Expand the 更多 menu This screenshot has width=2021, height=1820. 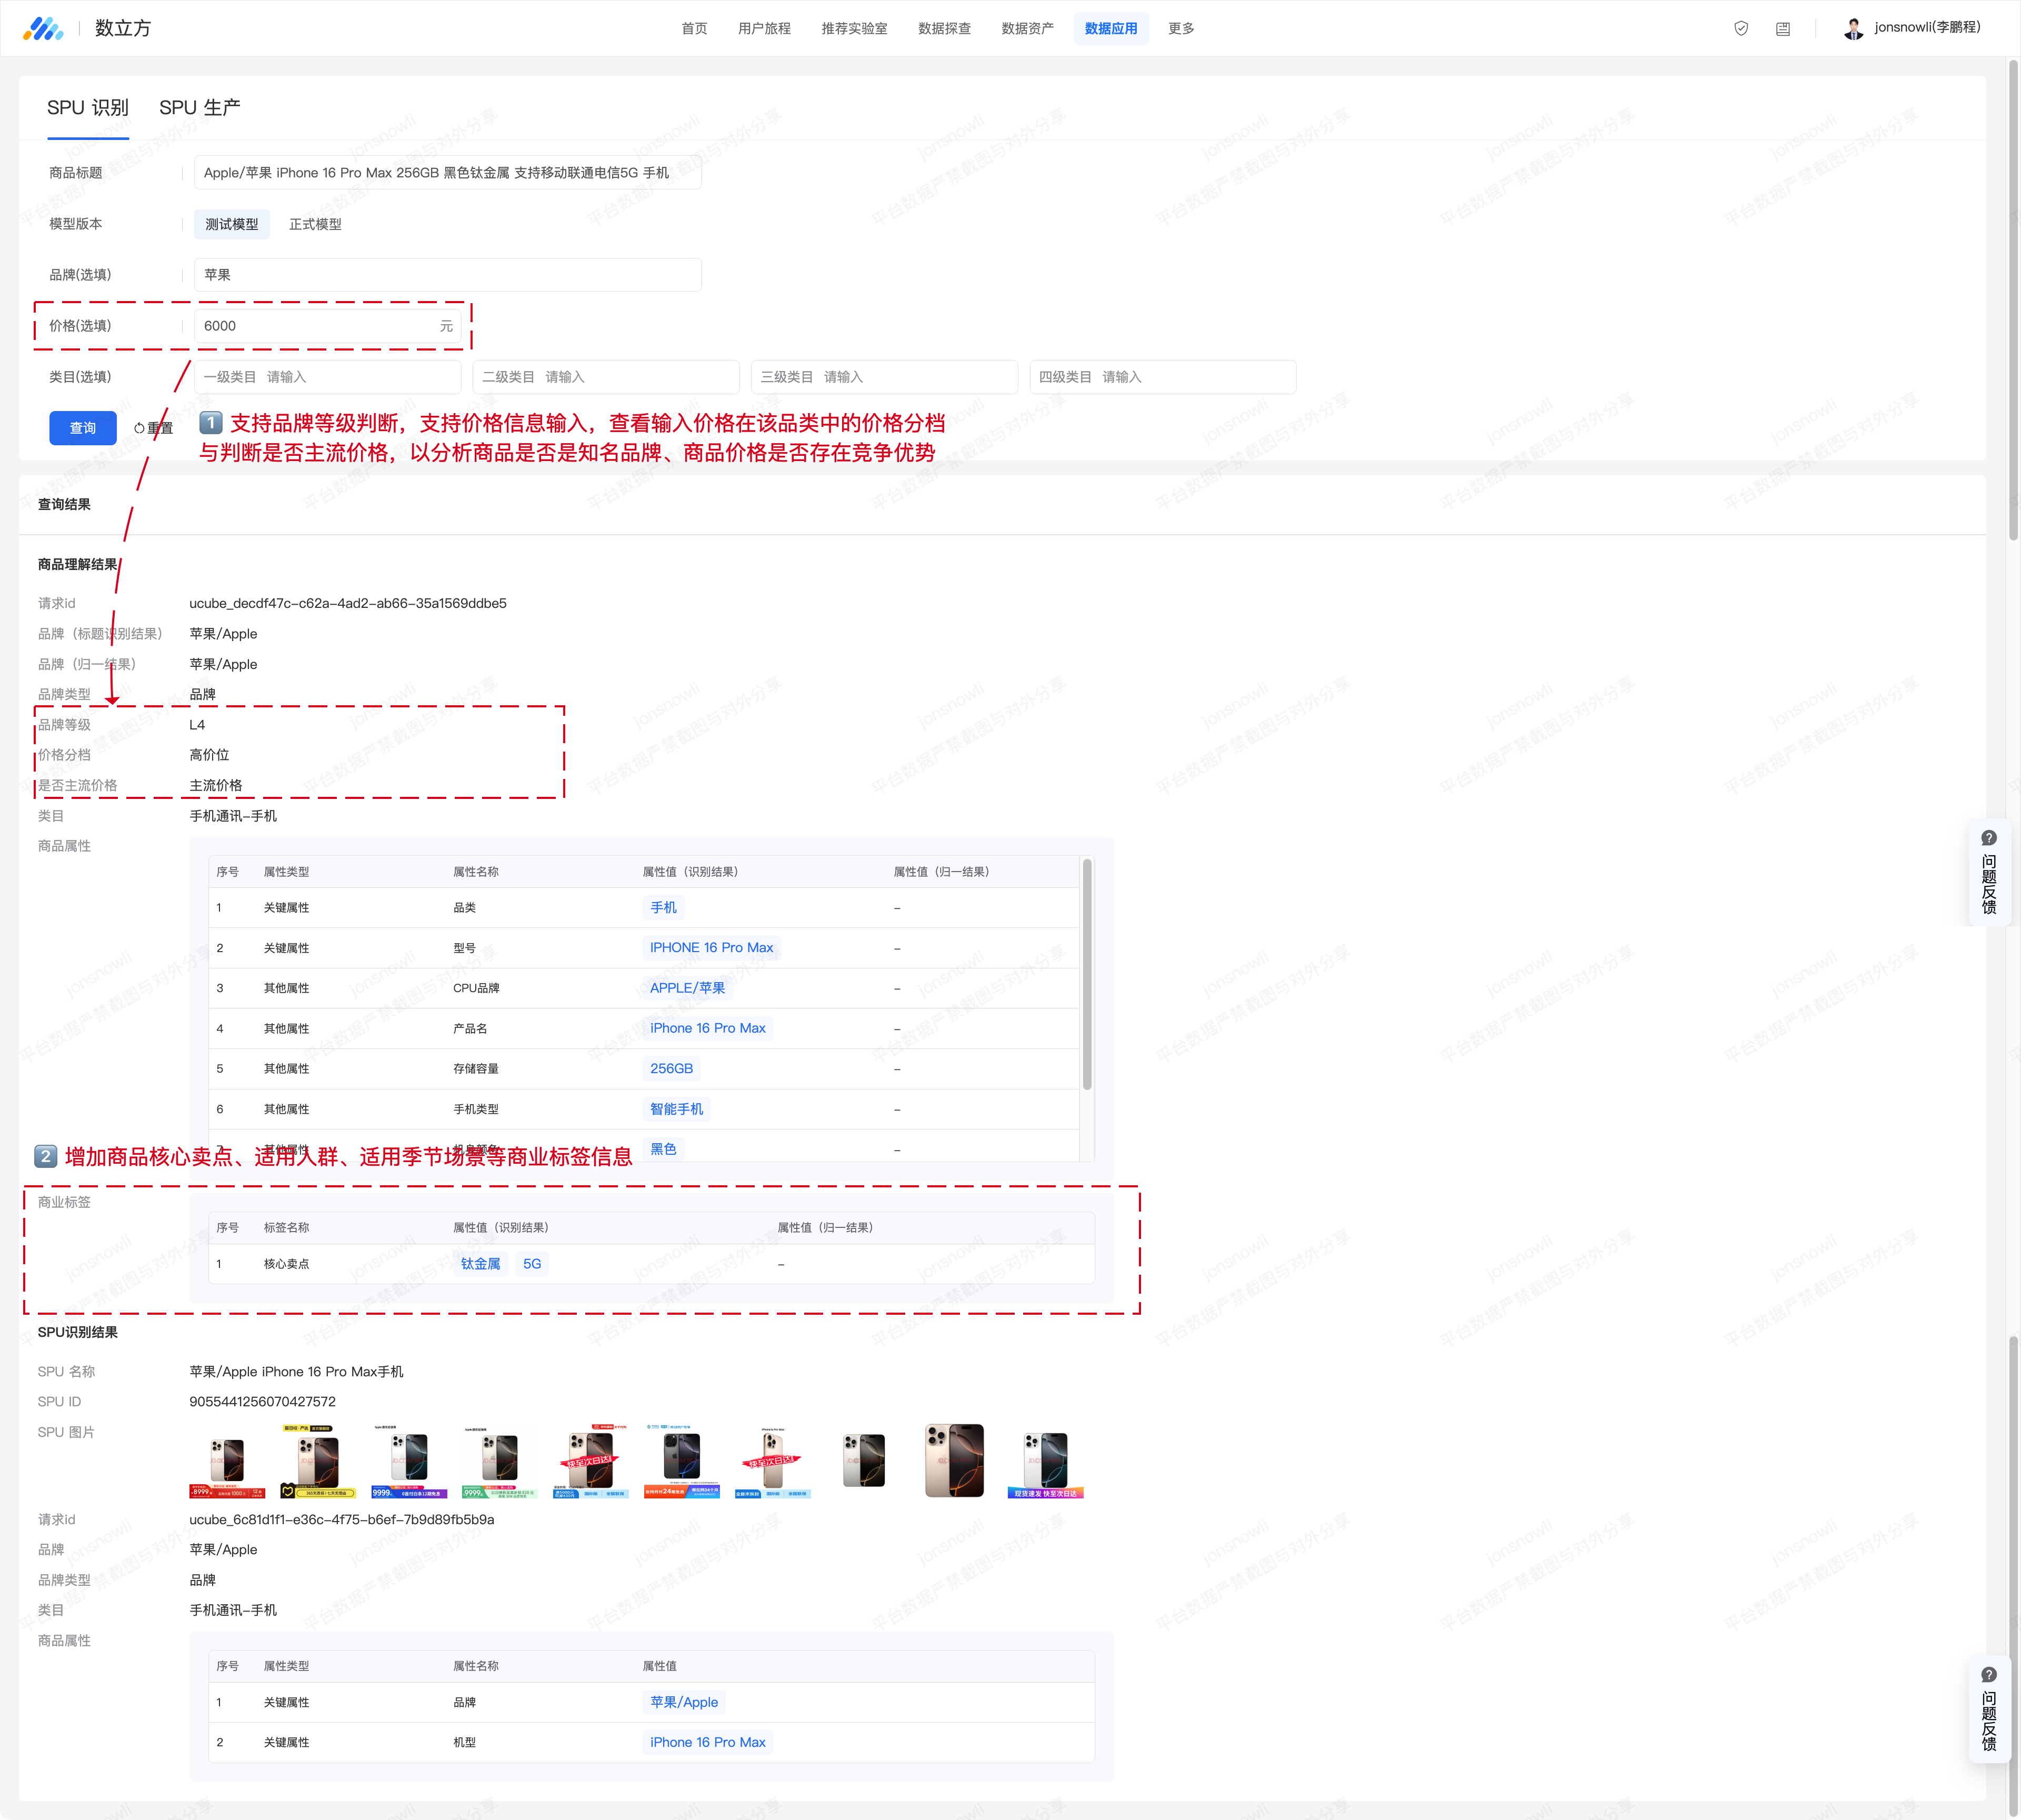click(x=1181, y=28)
